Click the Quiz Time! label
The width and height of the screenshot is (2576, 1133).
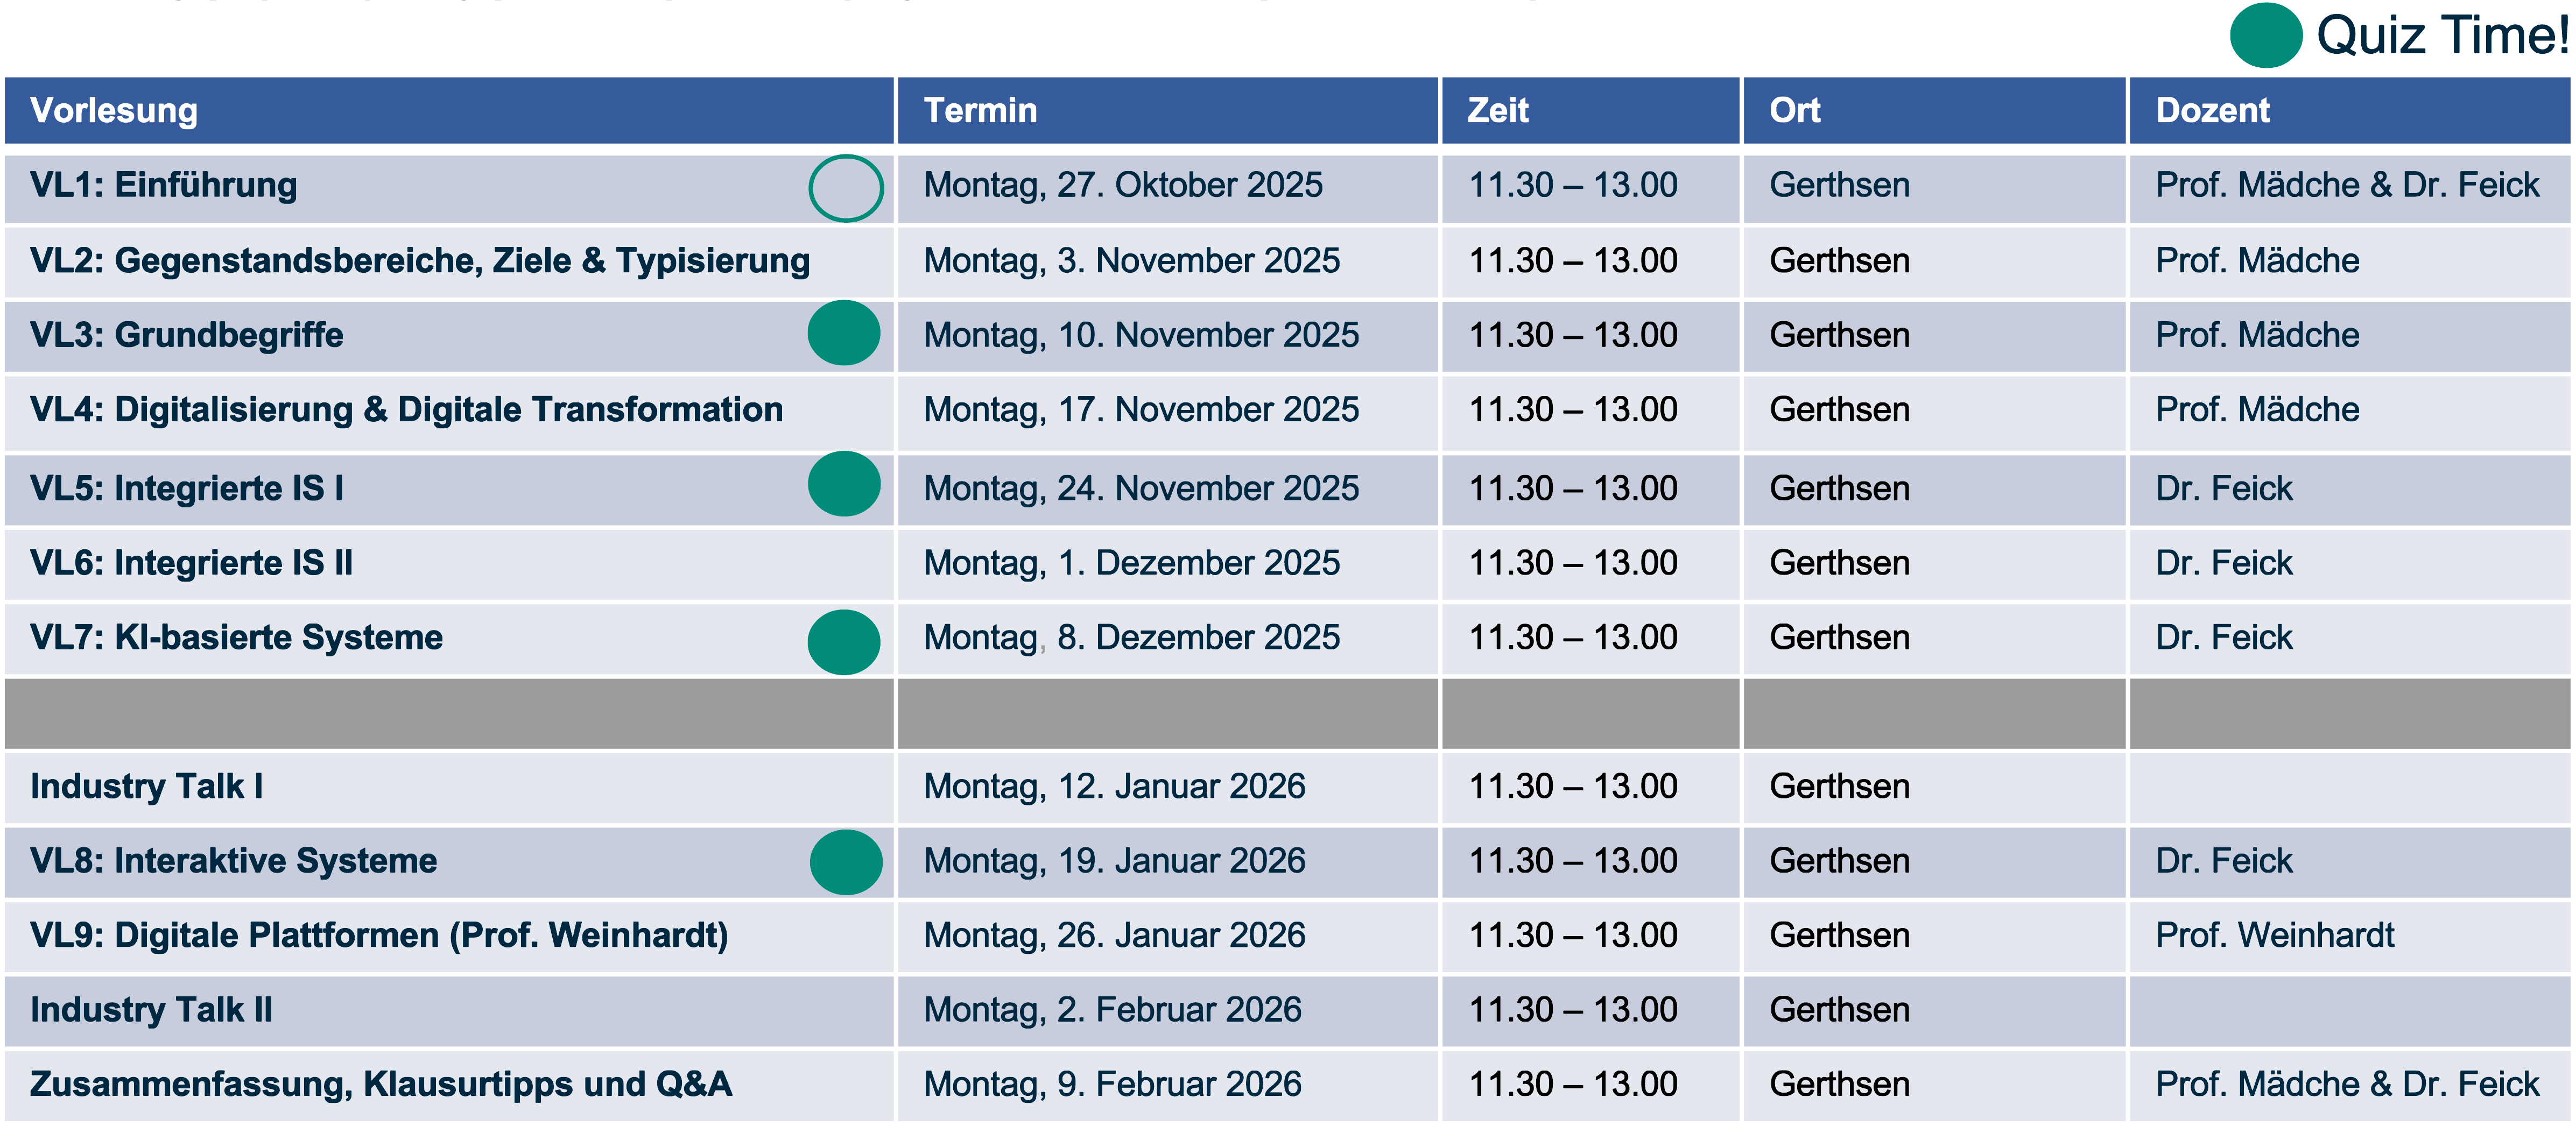click(2441, 36)
